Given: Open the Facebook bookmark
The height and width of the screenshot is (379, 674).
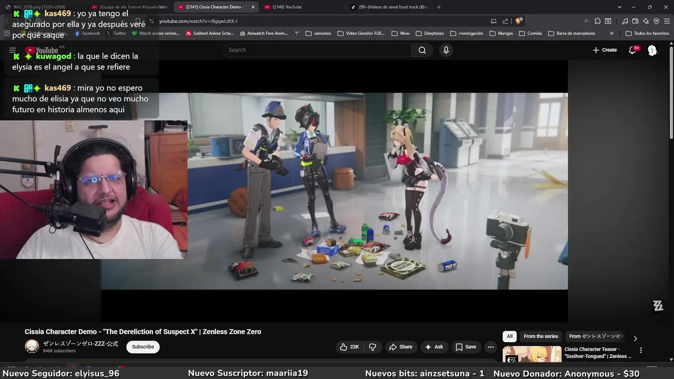Looking at the screenshot, I should click(x=87, y=33).
